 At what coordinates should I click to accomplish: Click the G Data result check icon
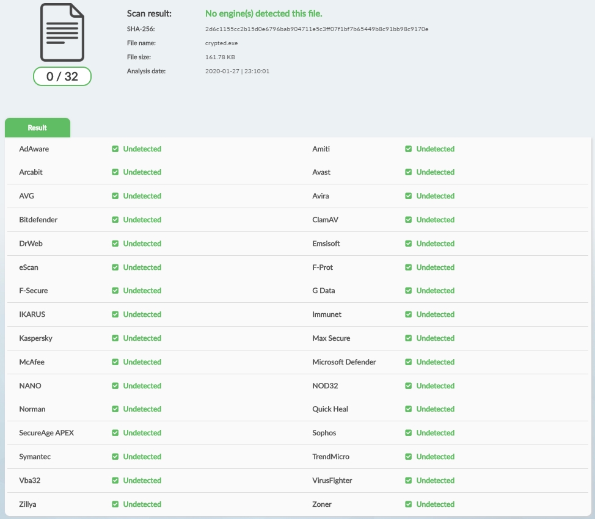tap(408, 291)
